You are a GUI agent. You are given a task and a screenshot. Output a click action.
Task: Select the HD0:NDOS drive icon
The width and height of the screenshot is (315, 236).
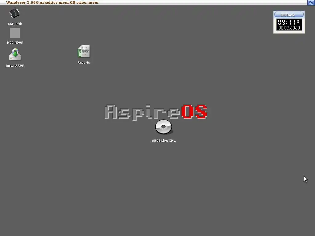[15, 33]
